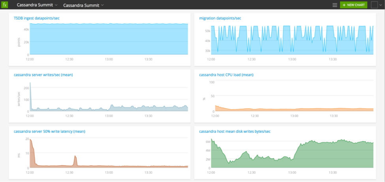
Task: Click the spiky migration datapoints area chart
Action: (x=292, y=40)
